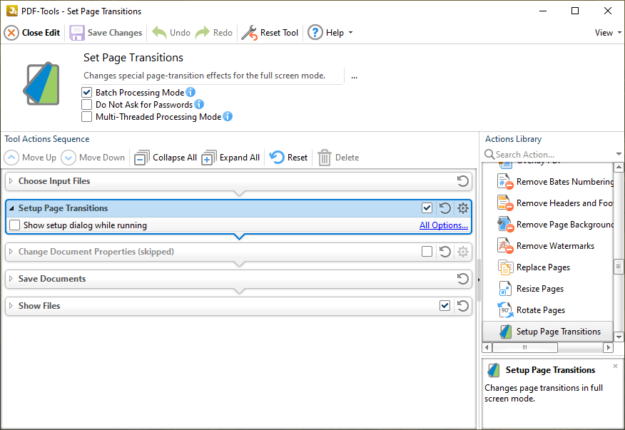Click the Reset Tool wrench icon

tap(249, 33)
